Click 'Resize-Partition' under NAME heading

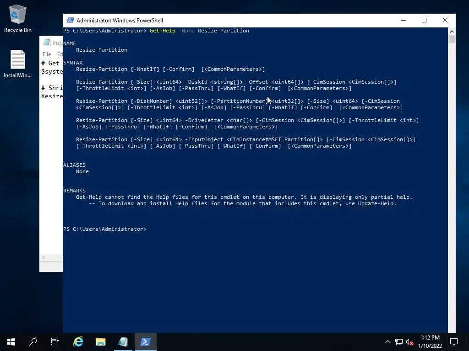click(x=102, y=50)
